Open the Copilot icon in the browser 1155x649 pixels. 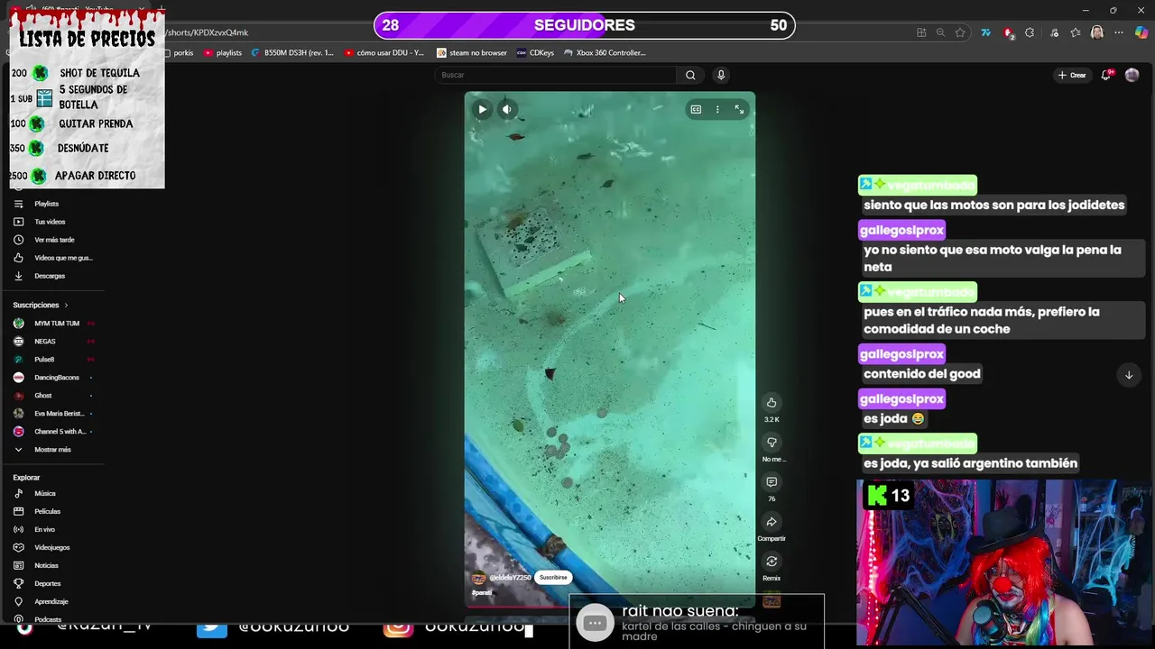[1141, 32]
